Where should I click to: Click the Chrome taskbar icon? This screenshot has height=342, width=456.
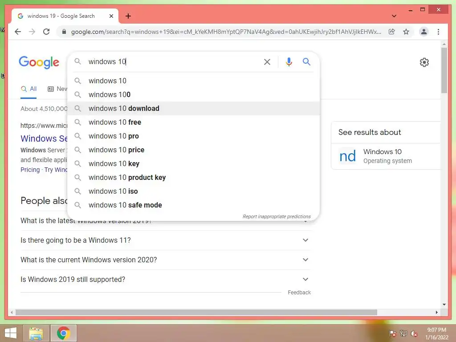63,333
